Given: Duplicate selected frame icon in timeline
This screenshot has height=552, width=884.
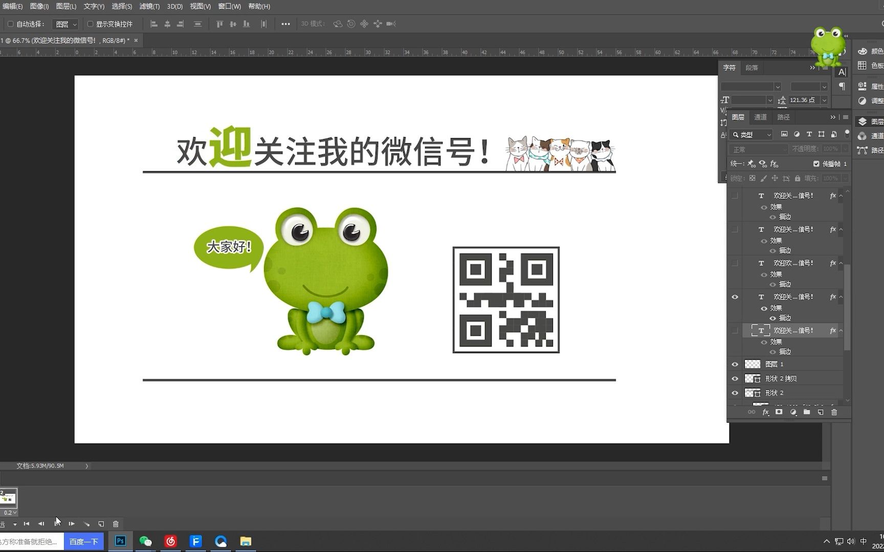Looking at the screenshot, I should coord(101,524).
